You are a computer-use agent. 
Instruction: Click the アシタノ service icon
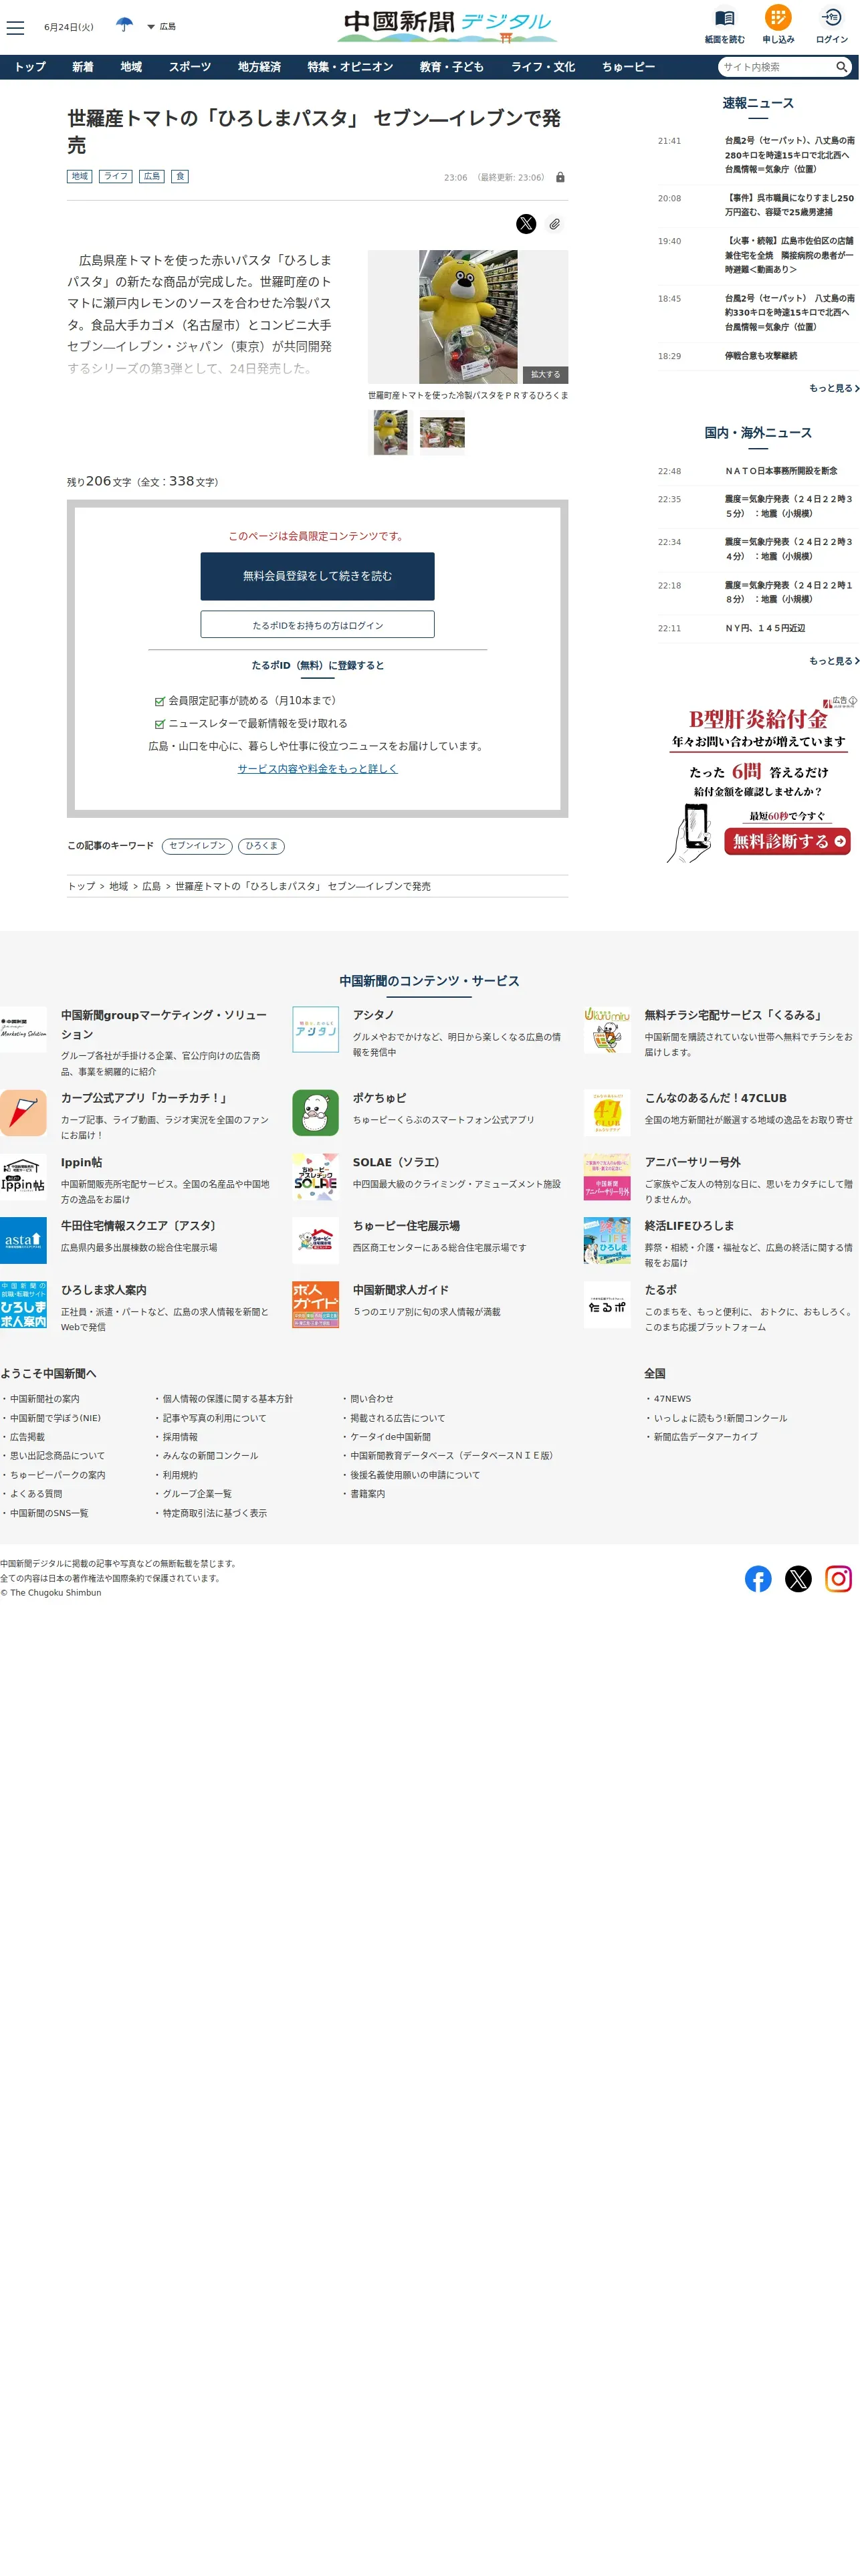(315, 1030)
